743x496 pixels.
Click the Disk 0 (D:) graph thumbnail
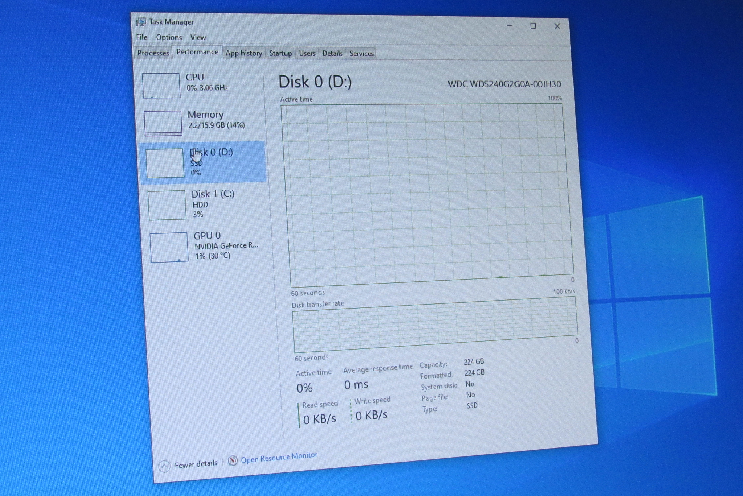(x=165, y=163)
